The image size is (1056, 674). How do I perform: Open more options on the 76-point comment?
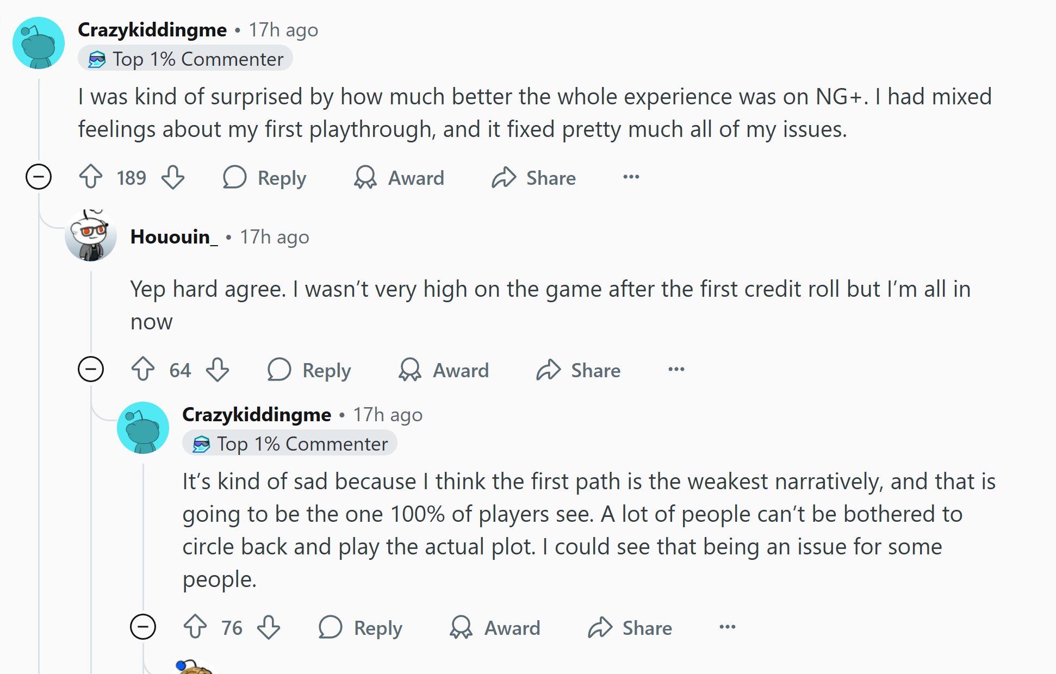727,627
